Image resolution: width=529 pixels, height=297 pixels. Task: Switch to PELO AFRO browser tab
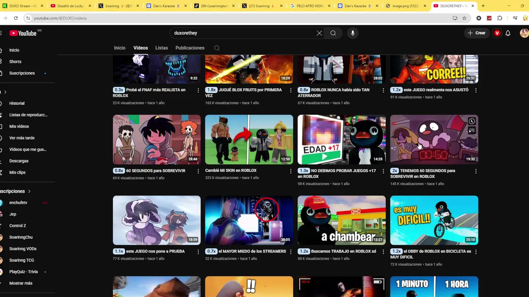pos(310,6)
